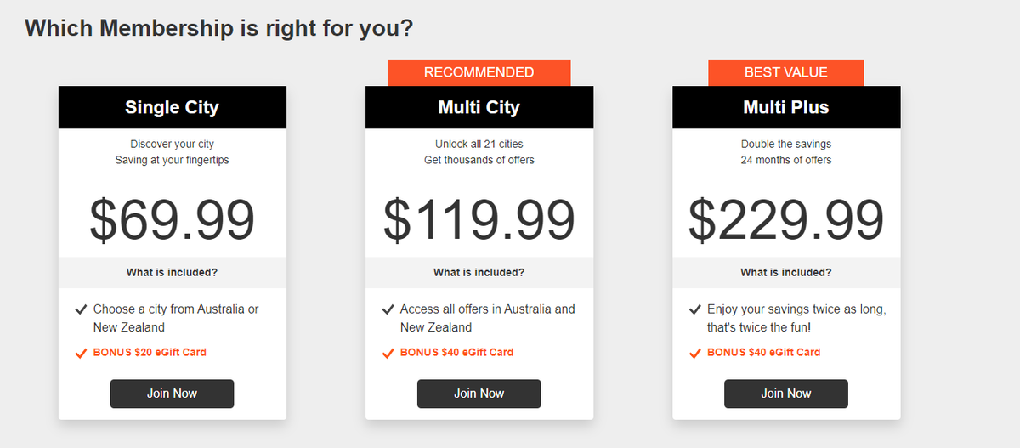The height and width of the screenshot is (448, 1020).
Task: Click the checkmark beside Access all offers in Australia
Action: [388, 309]
